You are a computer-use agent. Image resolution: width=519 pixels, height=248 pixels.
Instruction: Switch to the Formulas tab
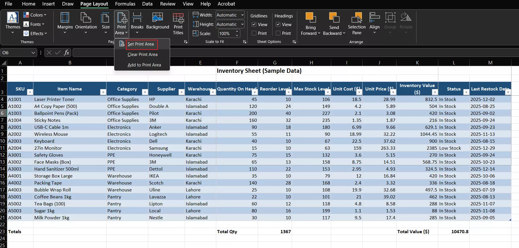(x=125, y=4)
